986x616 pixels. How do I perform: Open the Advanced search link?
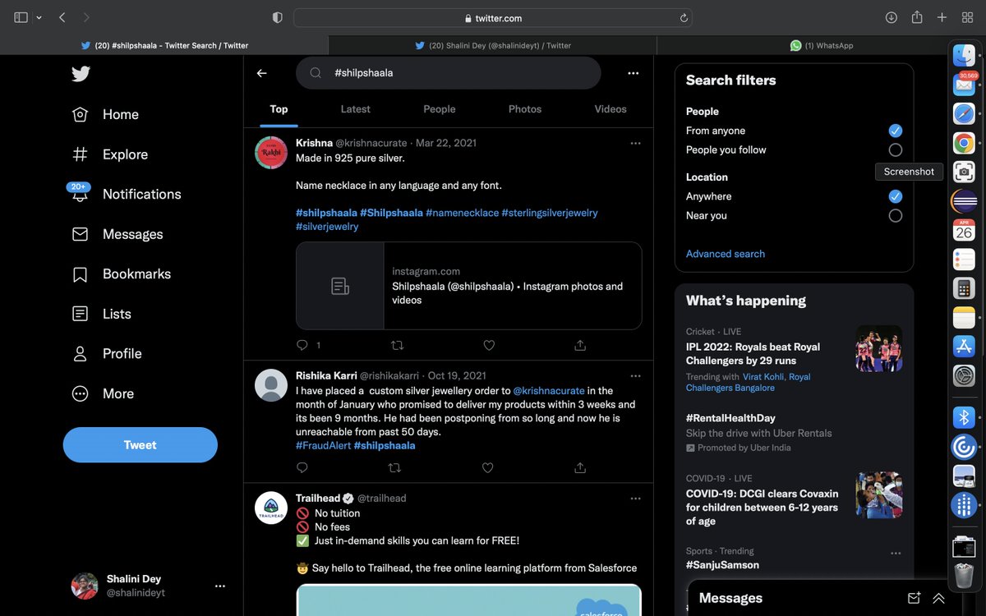click(726, 254)
